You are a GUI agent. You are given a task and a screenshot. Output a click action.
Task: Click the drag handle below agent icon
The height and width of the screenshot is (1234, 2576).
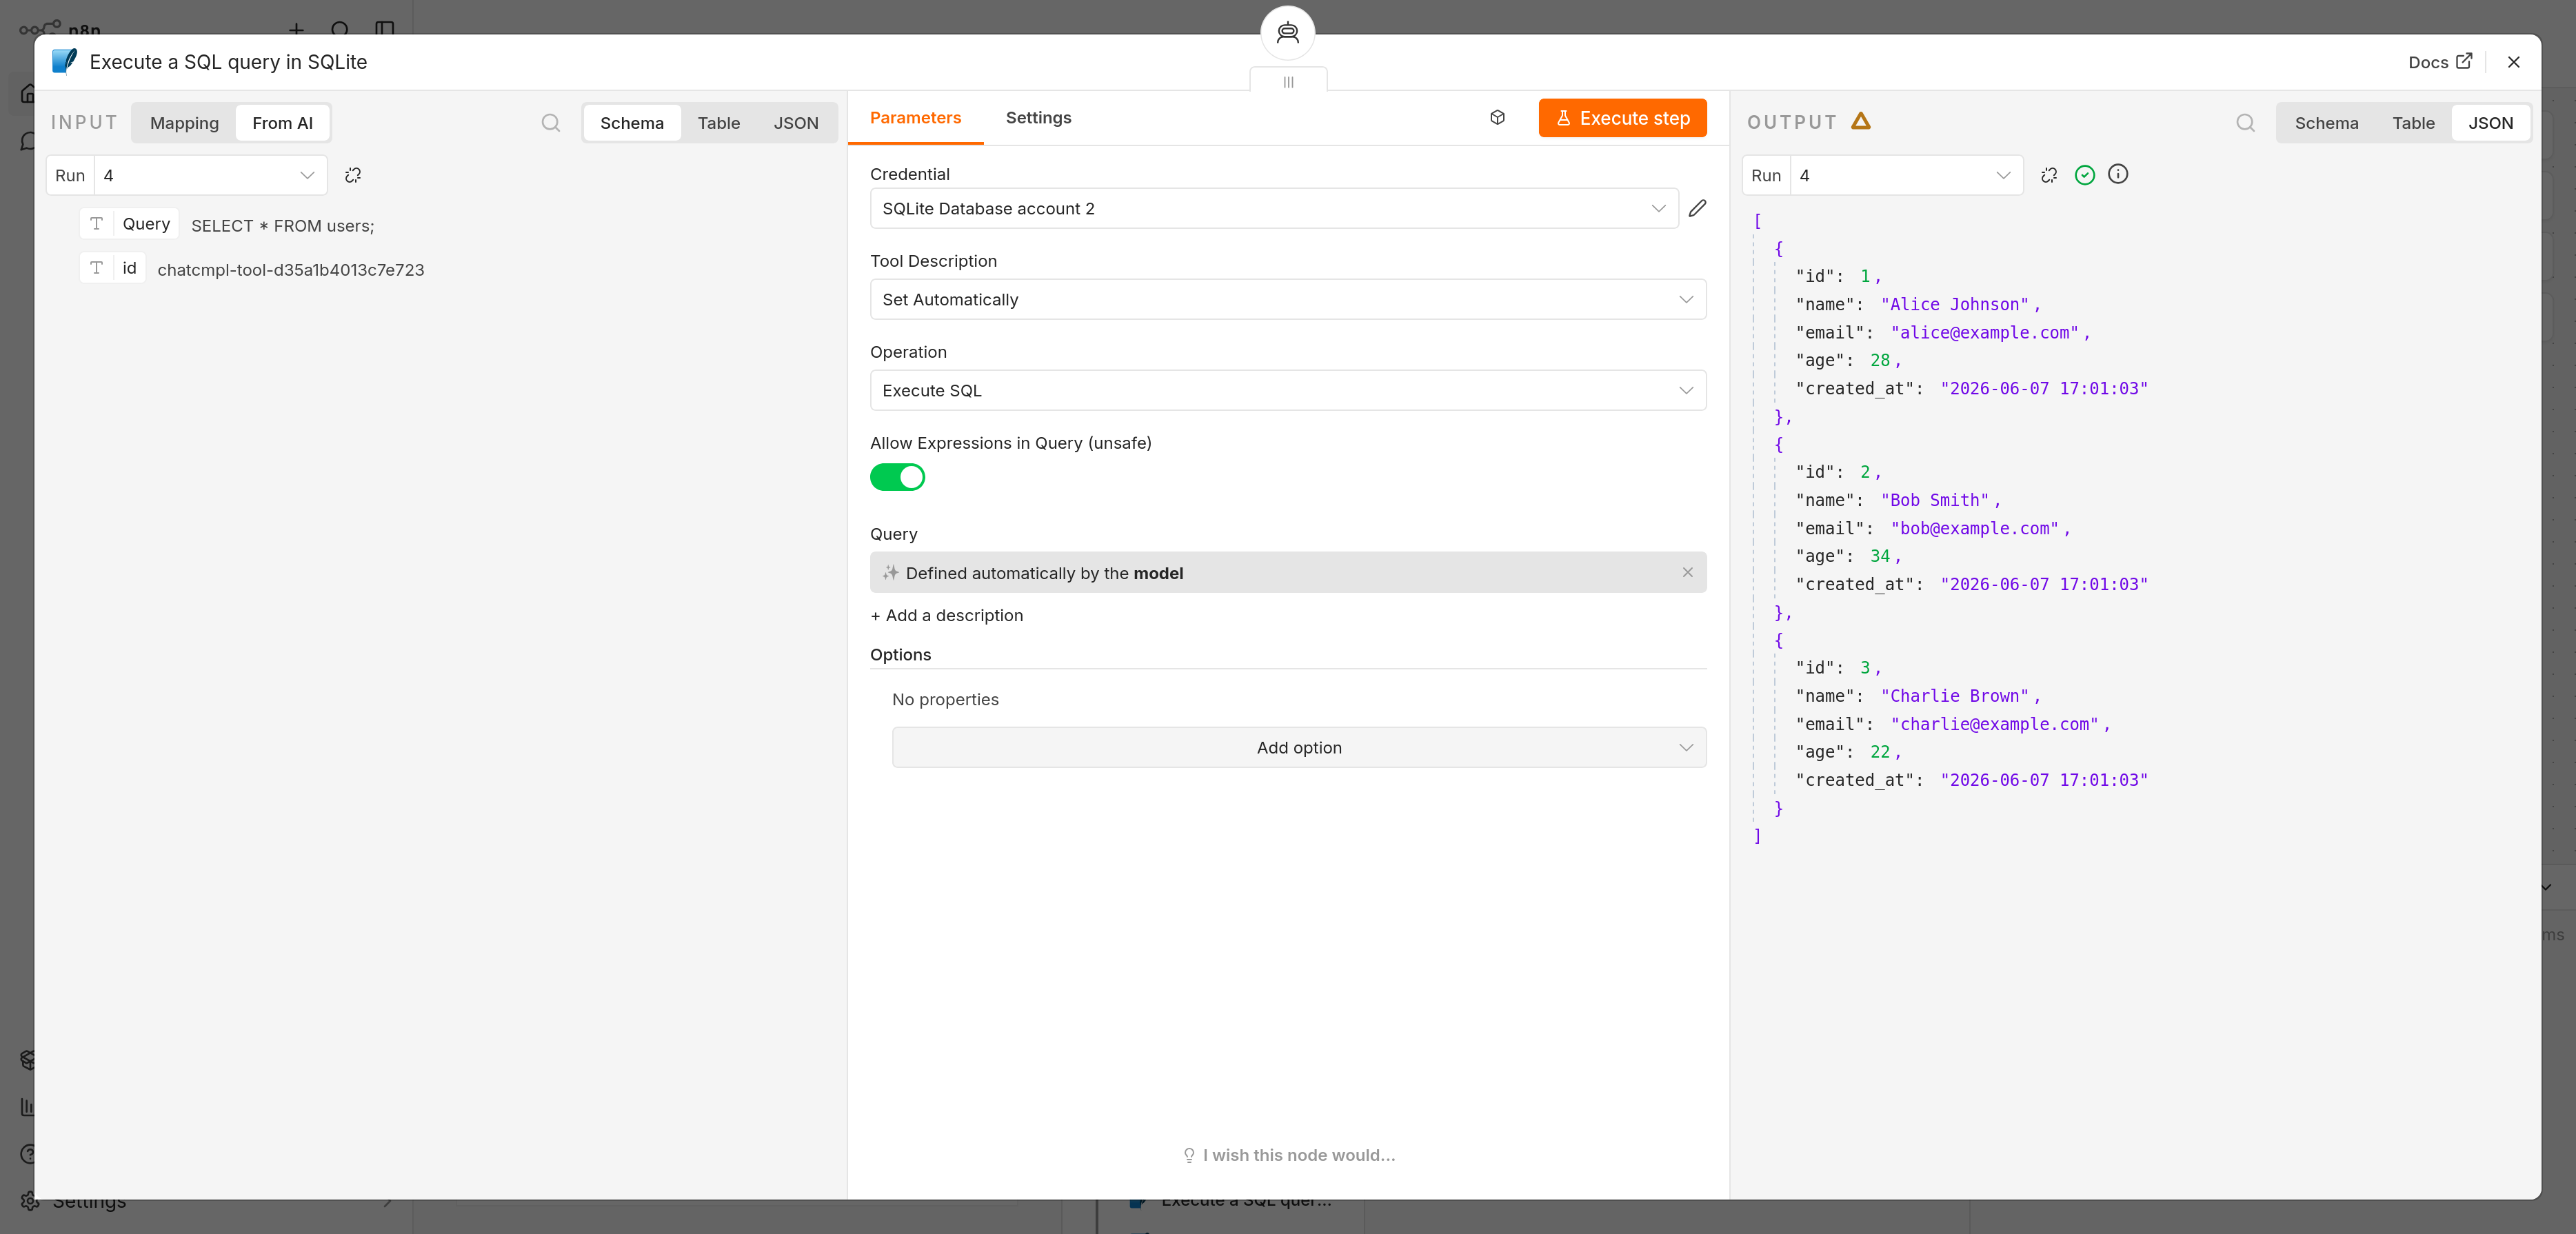[1288, 82]
